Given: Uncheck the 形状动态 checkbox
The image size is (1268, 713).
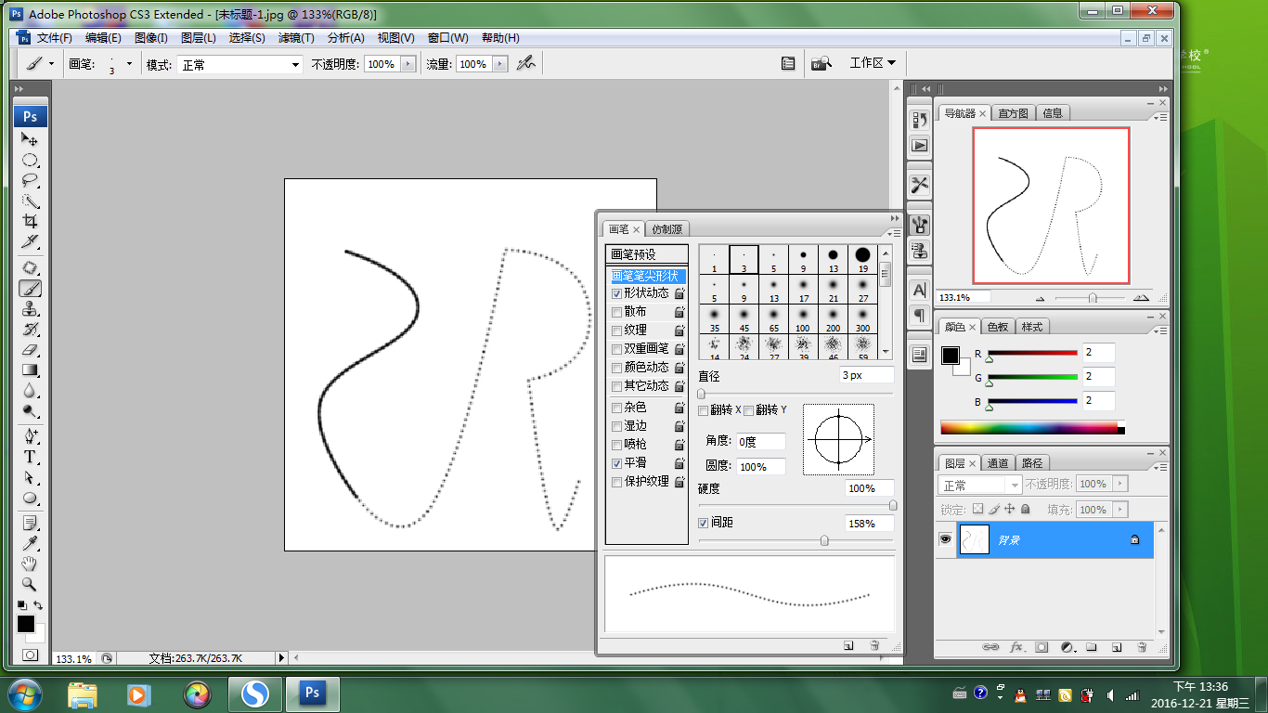Looking at the screenshot, I should (617, 292).
